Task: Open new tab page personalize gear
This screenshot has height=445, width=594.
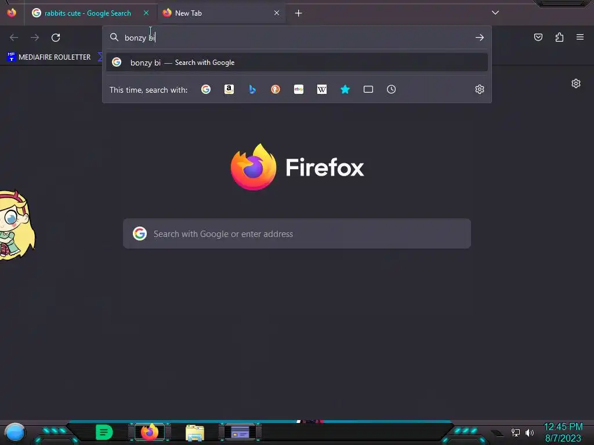Action: [x=576, y=83]
